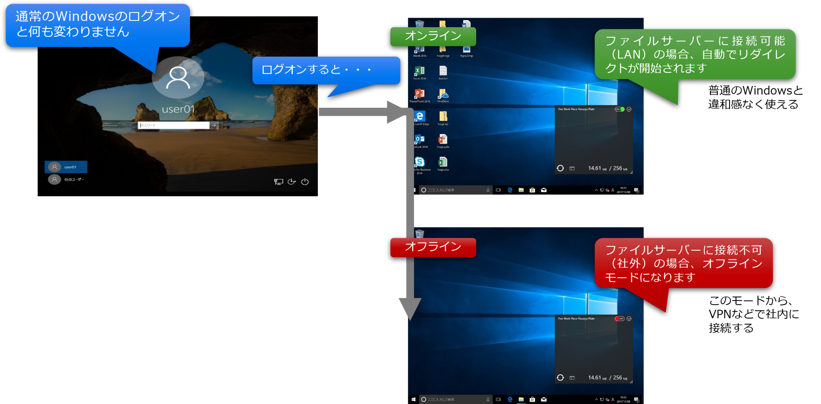Click the accessibility button on the logon screen

(291, 182)
